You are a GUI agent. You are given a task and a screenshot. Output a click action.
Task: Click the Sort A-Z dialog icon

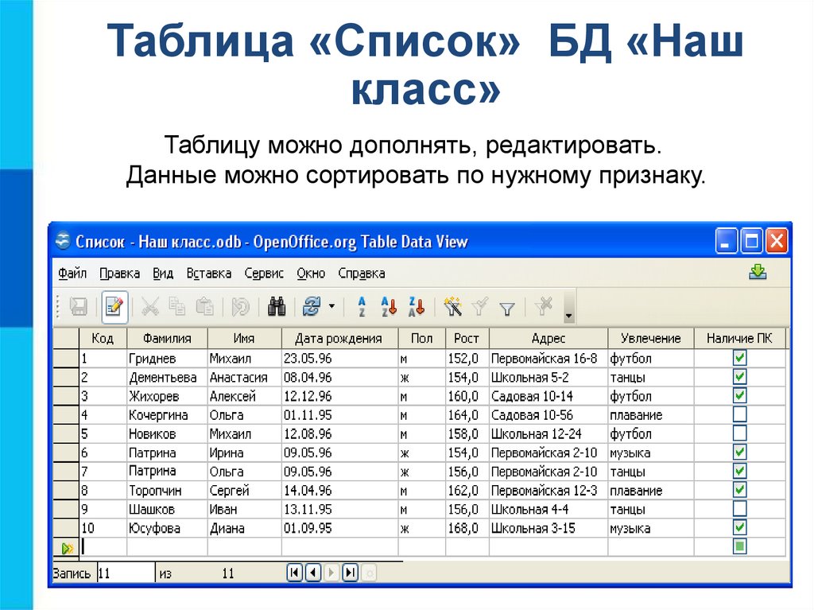pos(362,307)
